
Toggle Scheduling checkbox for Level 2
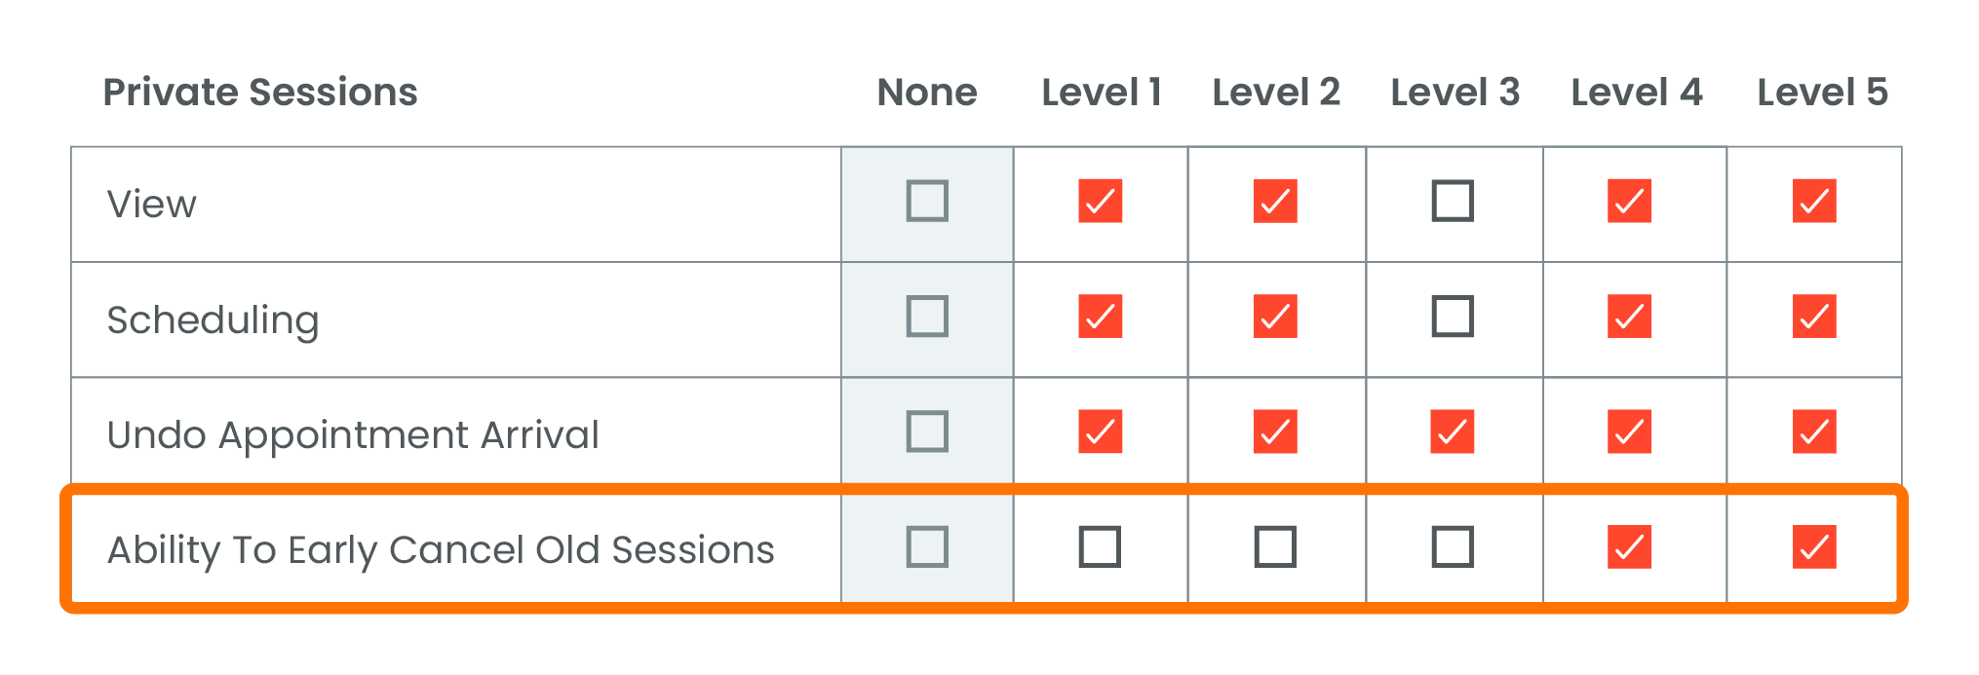pyautogui.click(x=1275, y=317)
